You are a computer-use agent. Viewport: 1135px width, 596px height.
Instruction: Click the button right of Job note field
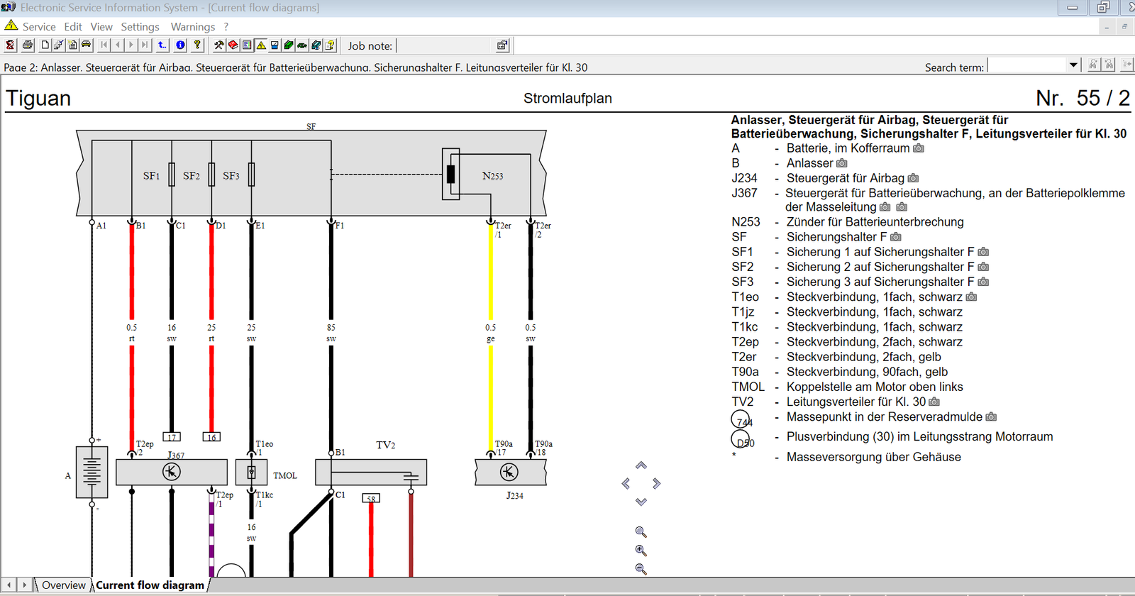point(502,45)
